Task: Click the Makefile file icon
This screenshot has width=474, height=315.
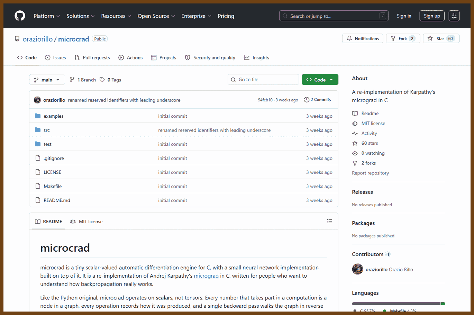Action: tap(38, 186)
